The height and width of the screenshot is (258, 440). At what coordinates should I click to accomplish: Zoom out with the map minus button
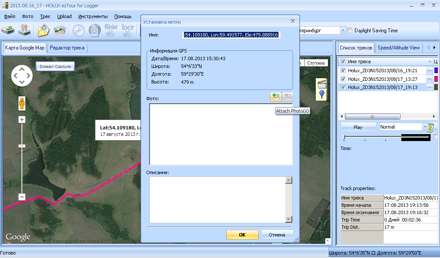(x=22, y=197)
